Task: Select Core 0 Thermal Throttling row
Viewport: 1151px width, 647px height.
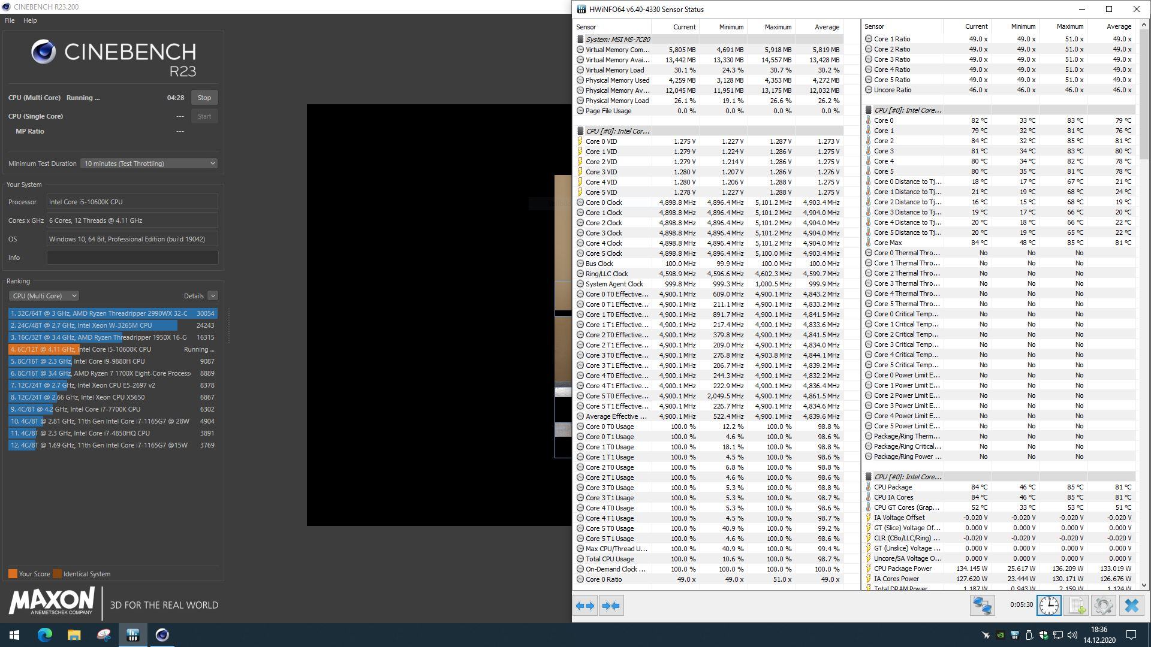Action: coord(999,253)
